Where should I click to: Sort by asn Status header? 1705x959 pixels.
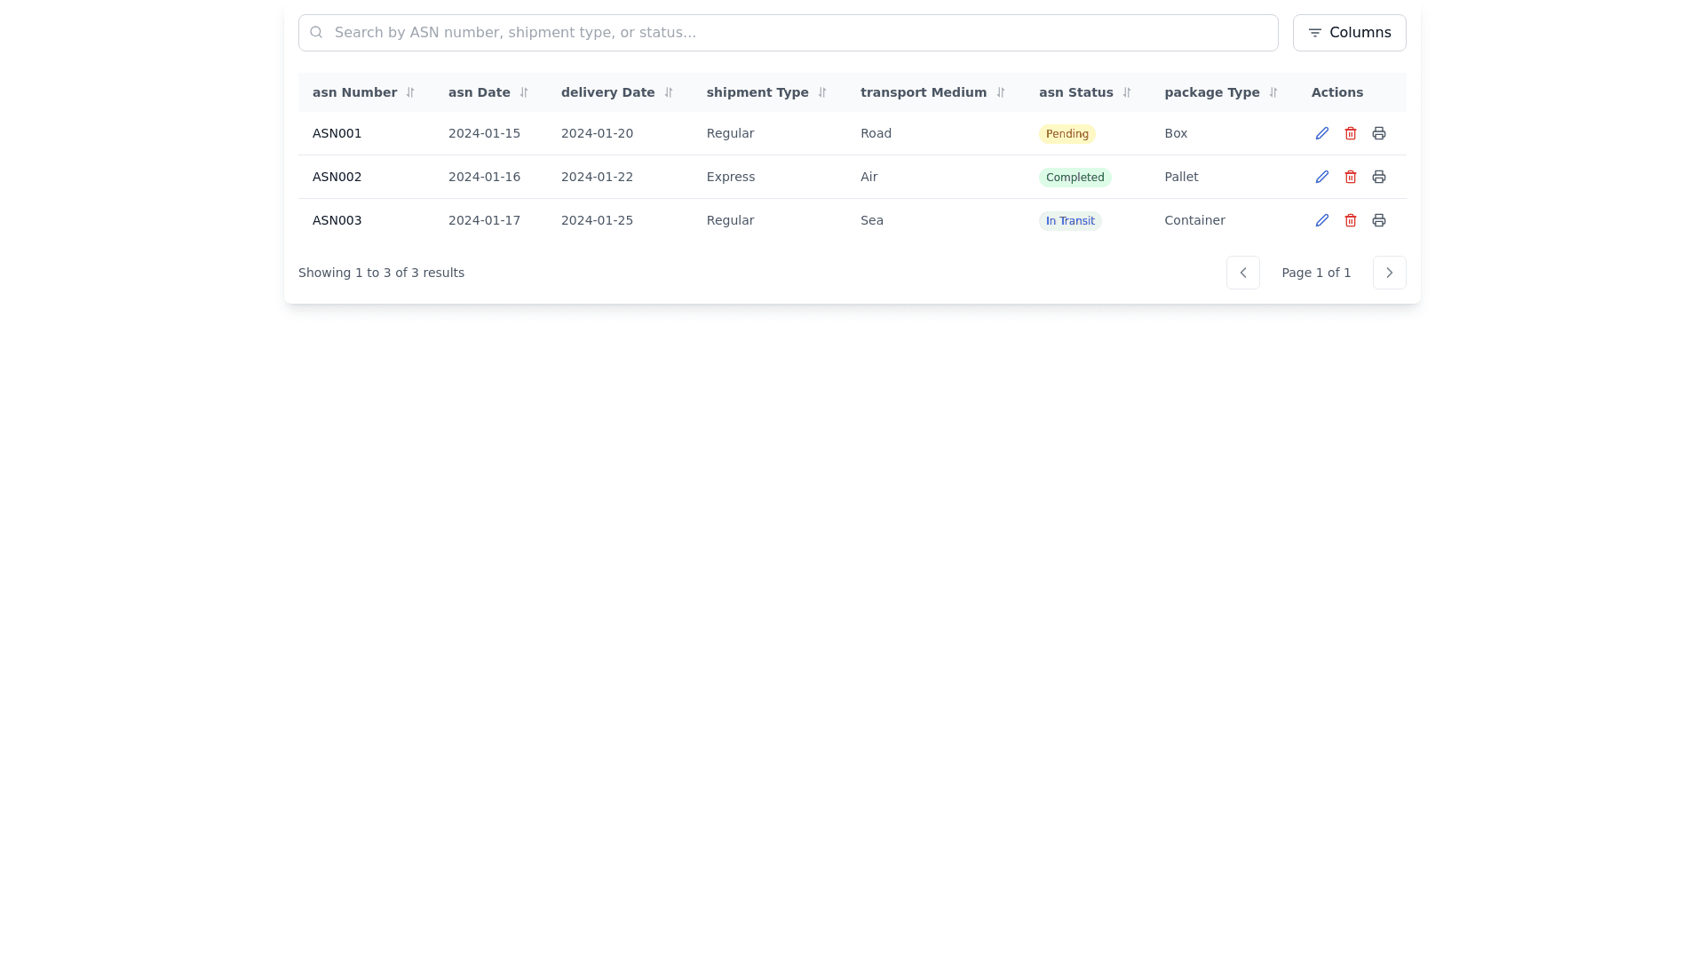point(1126,92)
